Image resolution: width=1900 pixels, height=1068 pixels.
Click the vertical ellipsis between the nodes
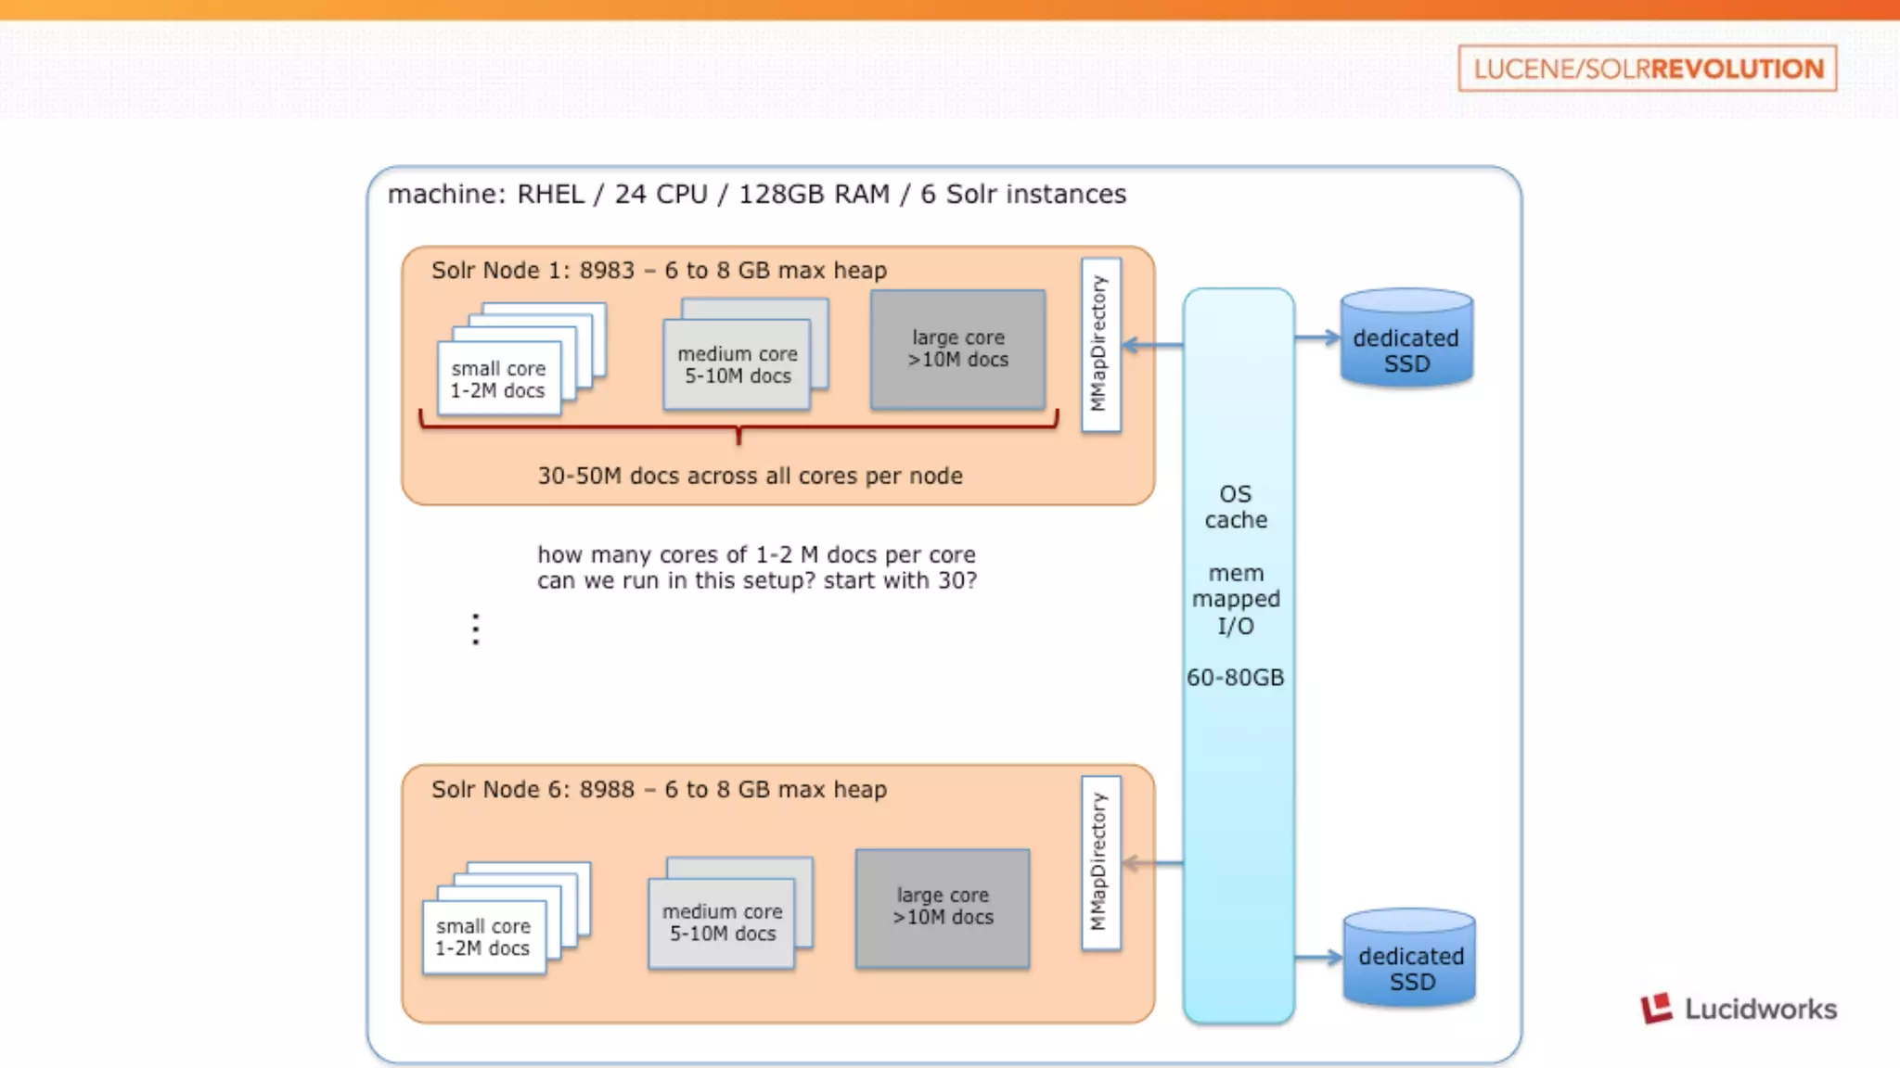click(x=476, y=629)
